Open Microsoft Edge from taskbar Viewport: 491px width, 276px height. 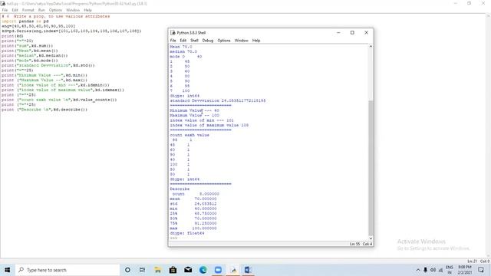203,270
